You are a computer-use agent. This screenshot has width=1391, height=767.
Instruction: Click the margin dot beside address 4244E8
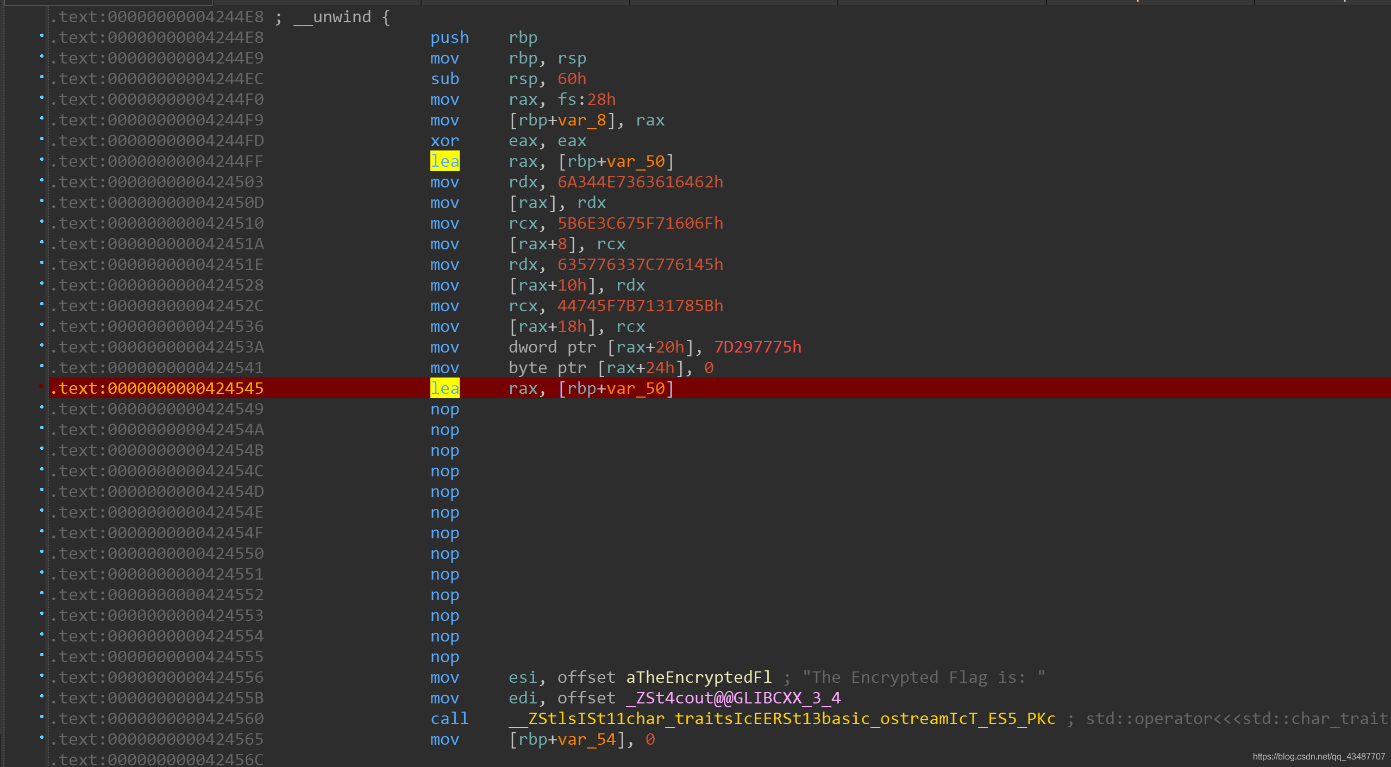(x=41, y=35)
